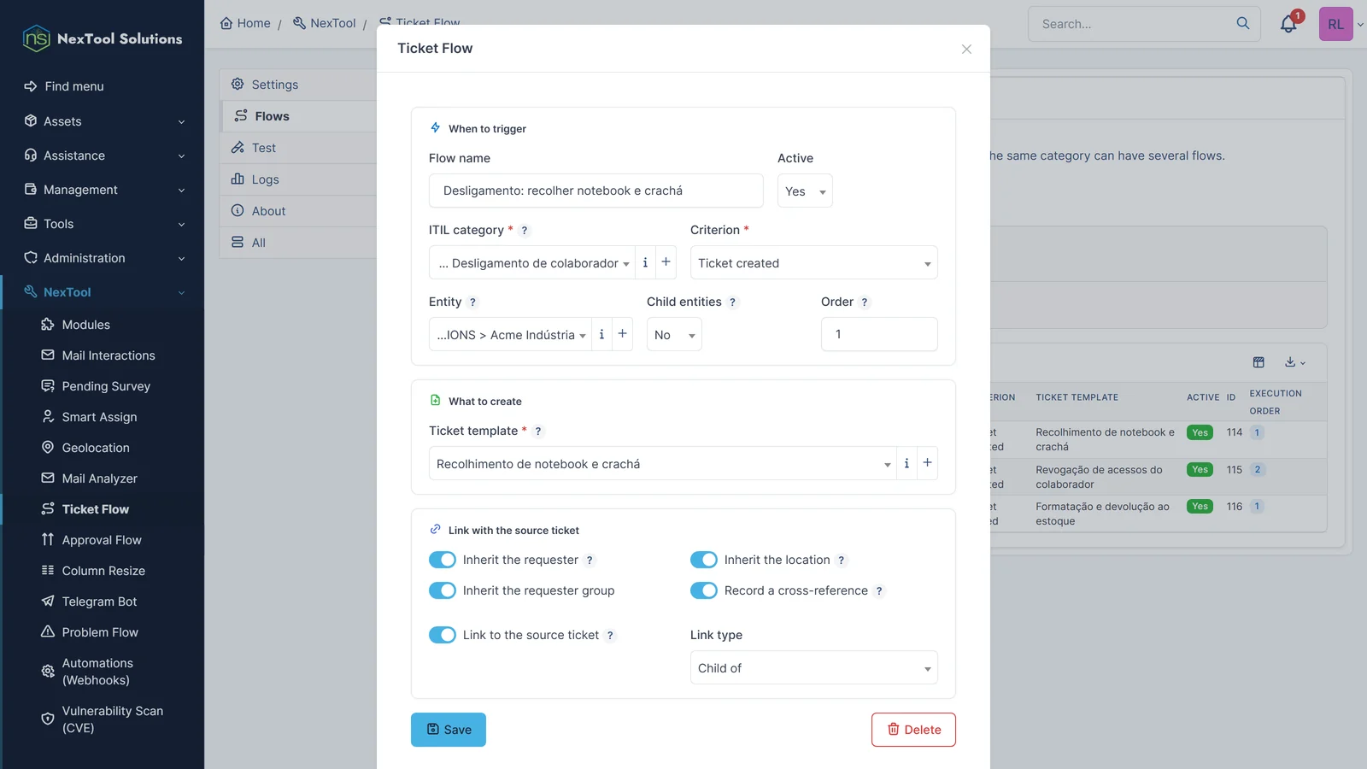
Task: Click the Ticket template info icon
Action: 906,463
